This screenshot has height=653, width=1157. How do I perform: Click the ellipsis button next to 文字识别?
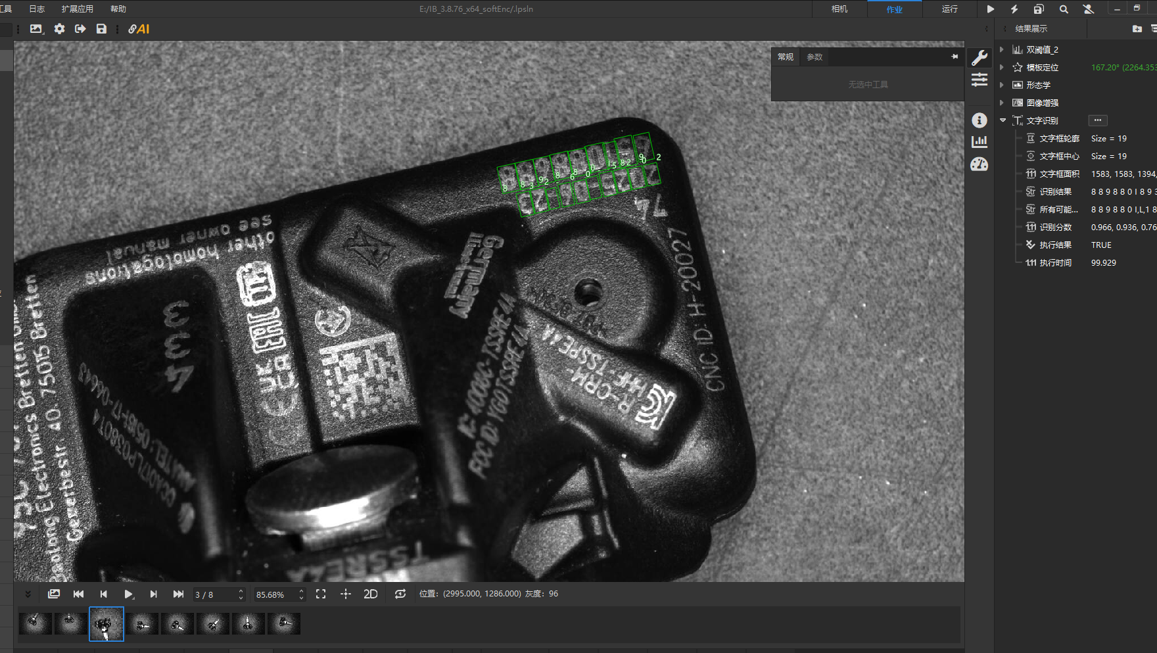pos(1097,120)
